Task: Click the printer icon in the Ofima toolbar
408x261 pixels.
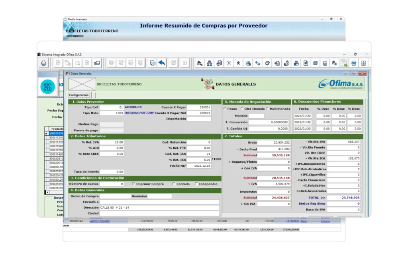Action: click(44, 63)
